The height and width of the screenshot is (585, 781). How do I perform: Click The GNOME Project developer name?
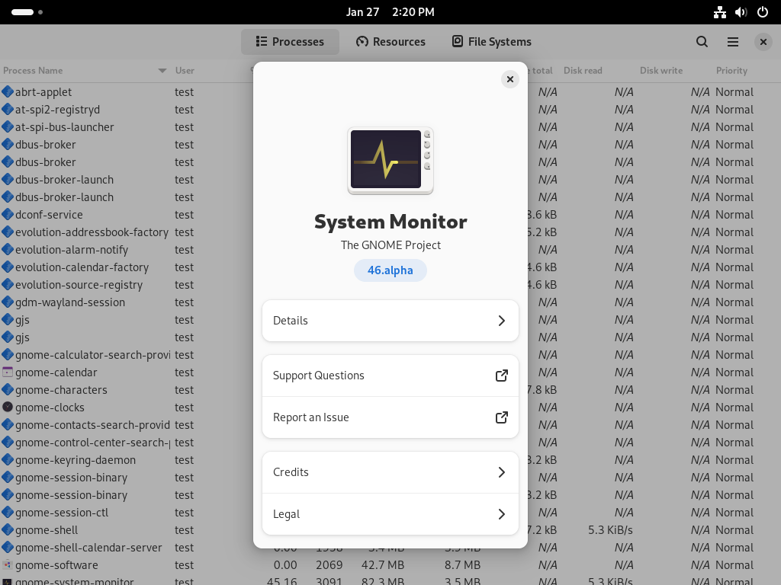click(390, 245)
